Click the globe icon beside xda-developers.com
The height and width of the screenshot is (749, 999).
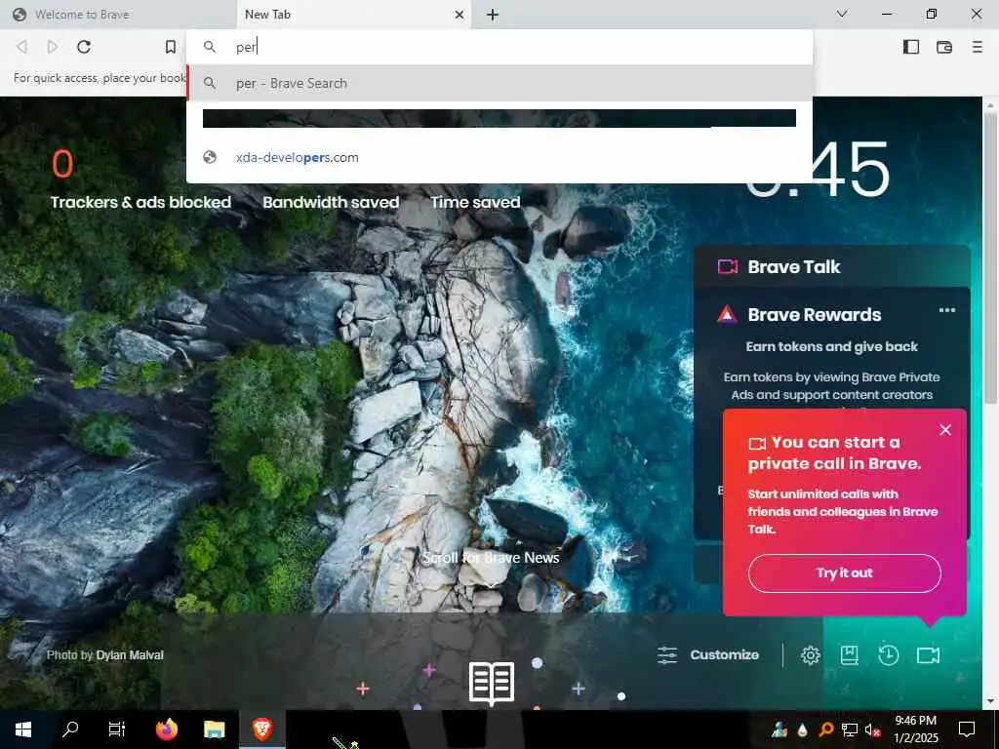click(x=210, y=157)
